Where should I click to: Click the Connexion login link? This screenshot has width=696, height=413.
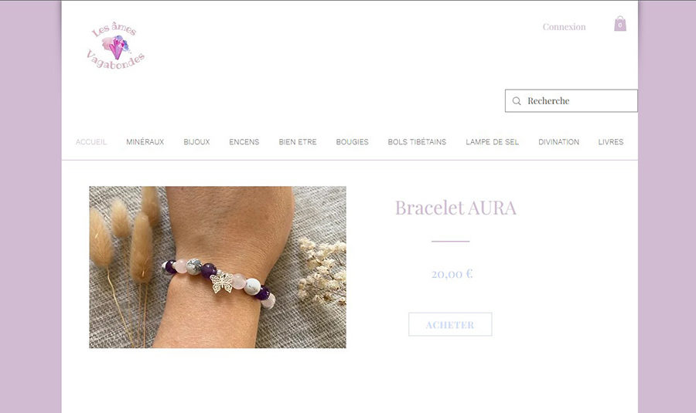tap(565, 27)
